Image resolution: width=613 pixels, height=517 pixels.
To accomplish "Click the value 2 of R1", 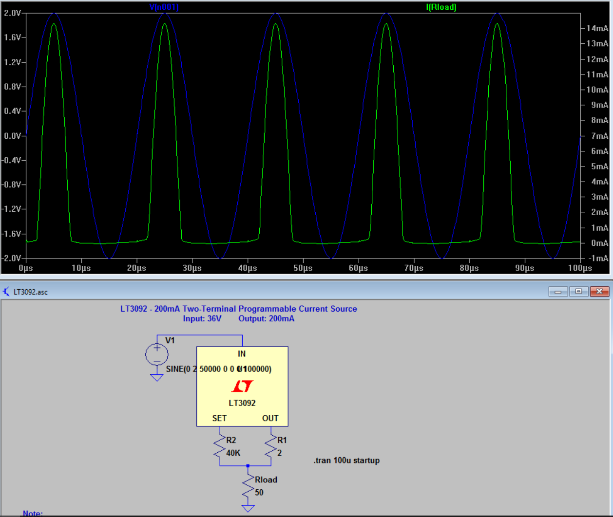I will (280, 453).
